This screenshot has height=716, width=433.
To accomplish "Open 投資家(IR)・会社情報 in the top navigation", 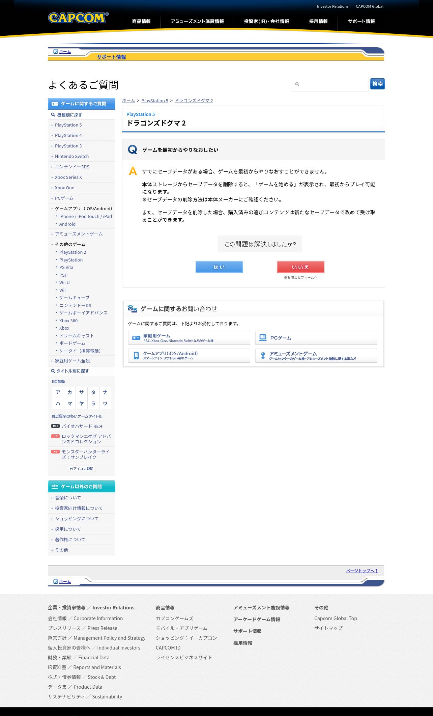I will click(266, 21).
